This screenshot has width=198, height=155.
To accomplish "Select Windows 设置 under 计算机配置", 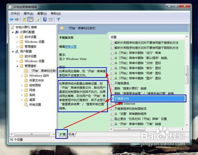I will click(34, 42).
